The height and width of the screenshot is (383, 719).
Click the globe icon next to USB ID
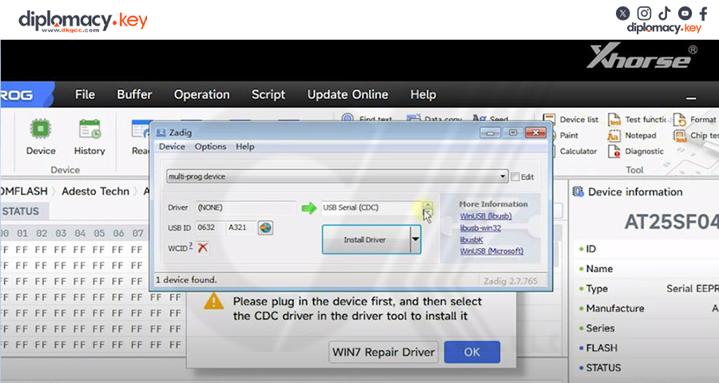tap(265, 227)
